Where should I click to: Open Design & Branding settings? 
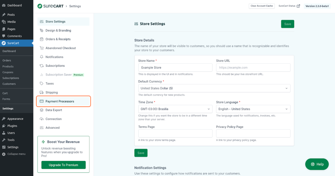(x=63, y=30)
